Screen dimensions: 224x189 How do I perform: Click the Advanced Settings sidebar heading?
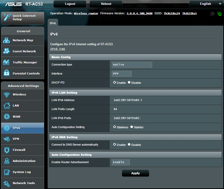(x=23, y=86)
